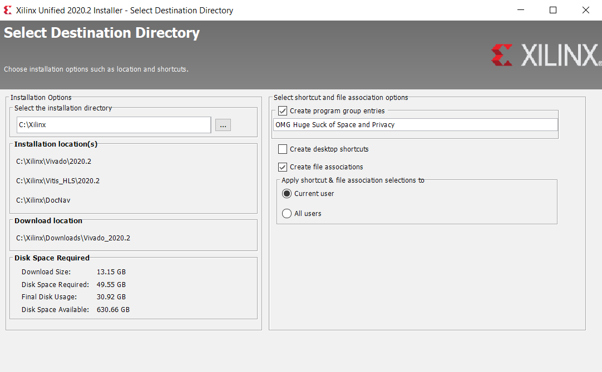Click 'Choose installation options' subtitle text
This screenshot has width=602, height=372.
[x=96, y=69]
